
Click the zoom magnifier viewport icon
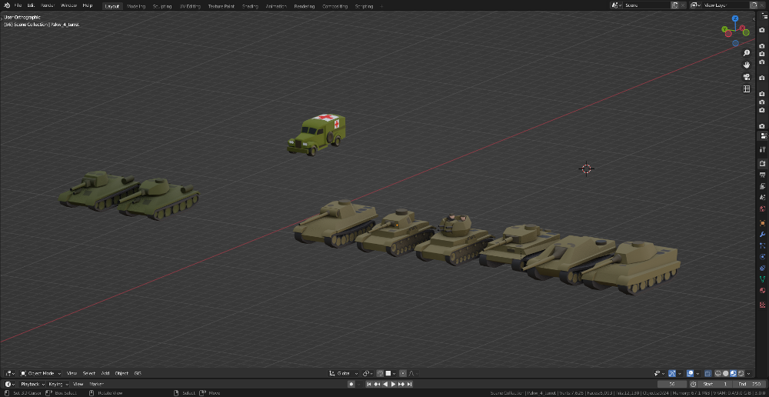pyautogui.click(x=746, y=53)
